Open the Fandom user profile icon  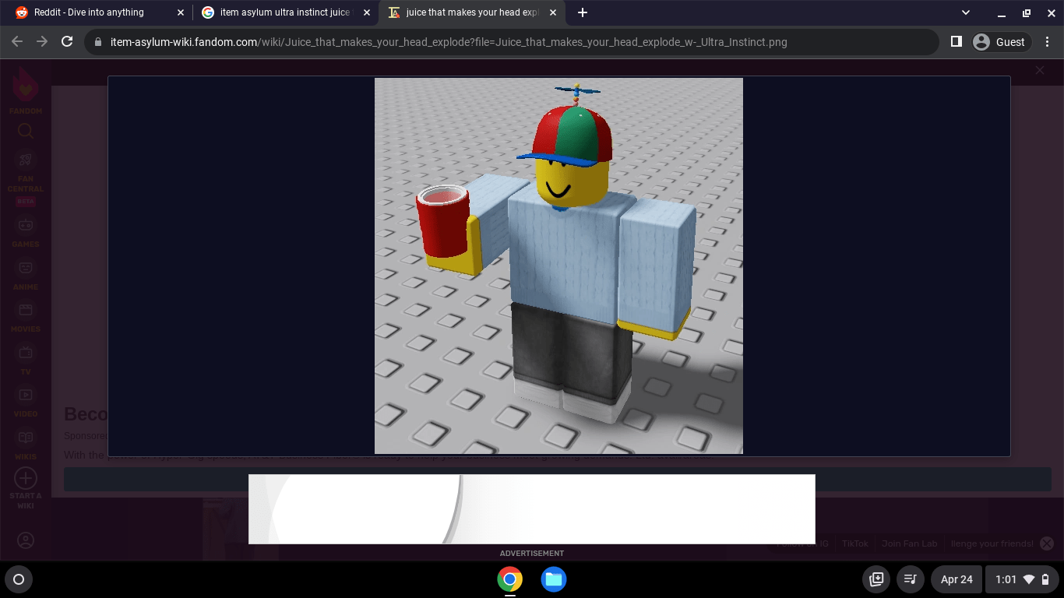pos(26,540)
